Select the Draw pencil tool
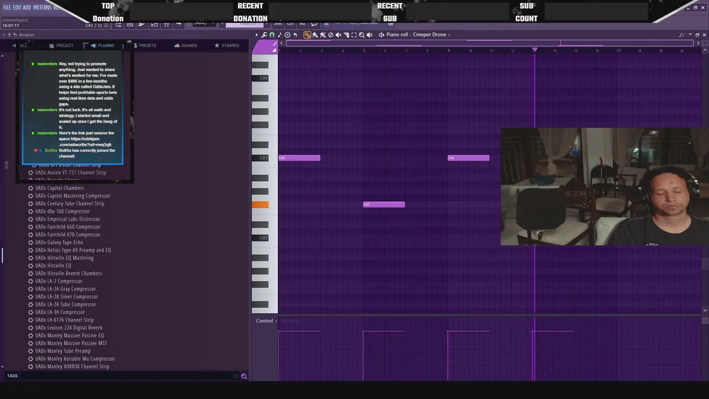709x399 pixels. click(307, 35)
